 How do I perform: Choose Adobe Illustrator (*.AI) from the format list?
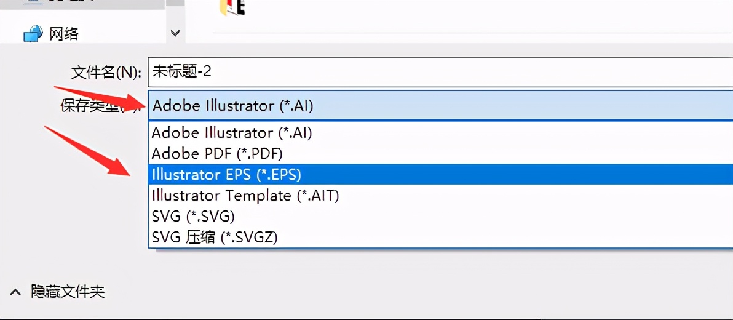click(x=232, y=133)
